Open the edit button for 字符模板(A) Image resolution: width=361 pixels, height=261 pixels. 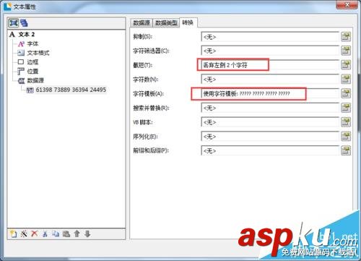pyautogui.click(x=346, y=93)
